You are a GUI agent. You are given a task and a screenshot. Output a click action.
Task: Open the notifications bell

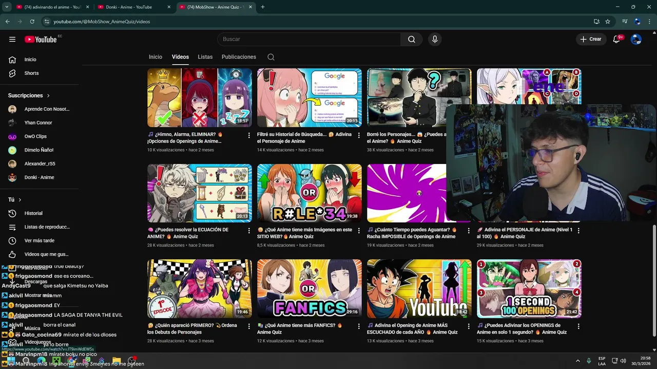point(616,39)
